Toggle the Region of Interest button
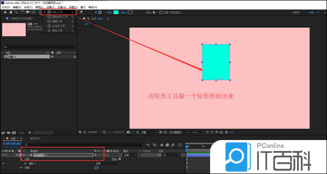327x174 pixels. point(161,132)
